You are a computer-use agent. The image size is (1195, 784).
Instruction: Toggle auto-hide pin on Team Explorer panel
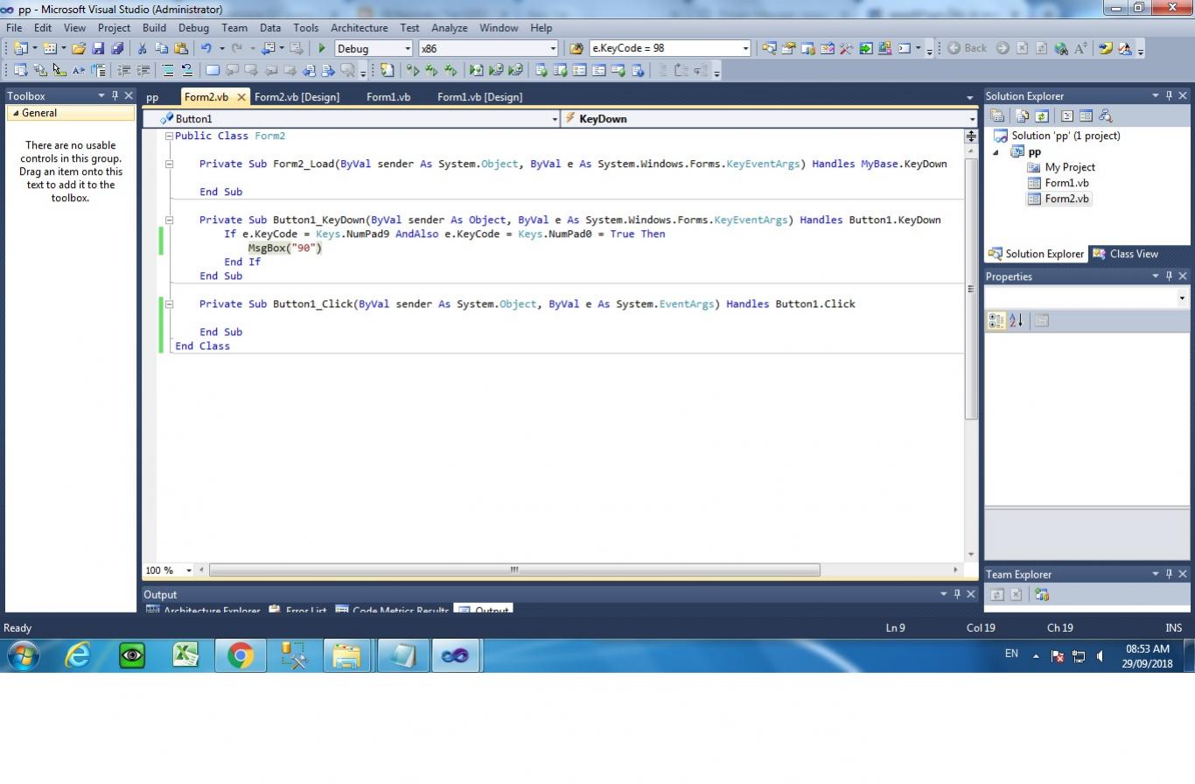pyautogui.click(x=1169, y=574)
